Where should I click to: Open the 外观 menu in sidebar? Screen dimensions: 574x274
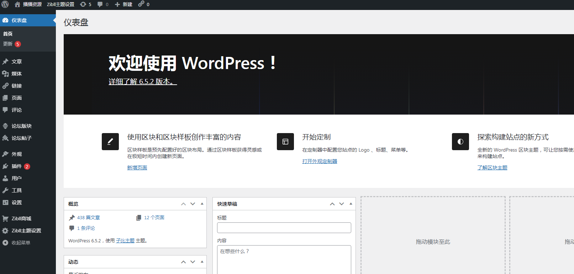pyautogui.click(x=17, y=154)
